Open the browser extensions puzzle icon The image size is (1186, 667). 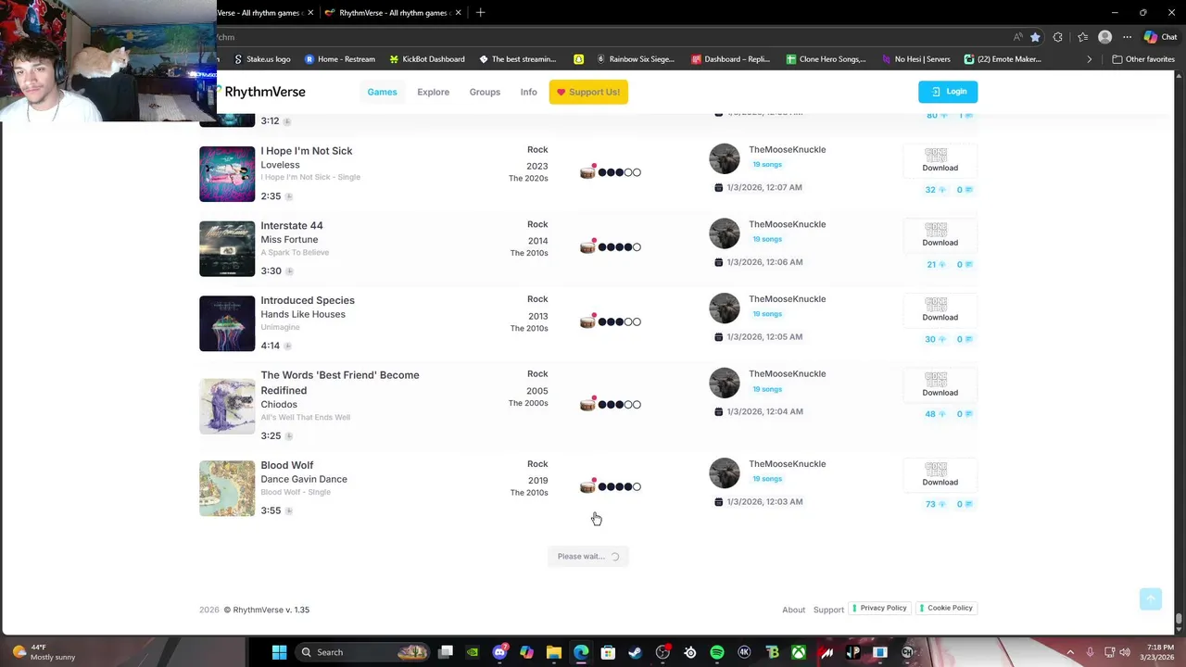pyautogui.click(x=1058, y=37)
